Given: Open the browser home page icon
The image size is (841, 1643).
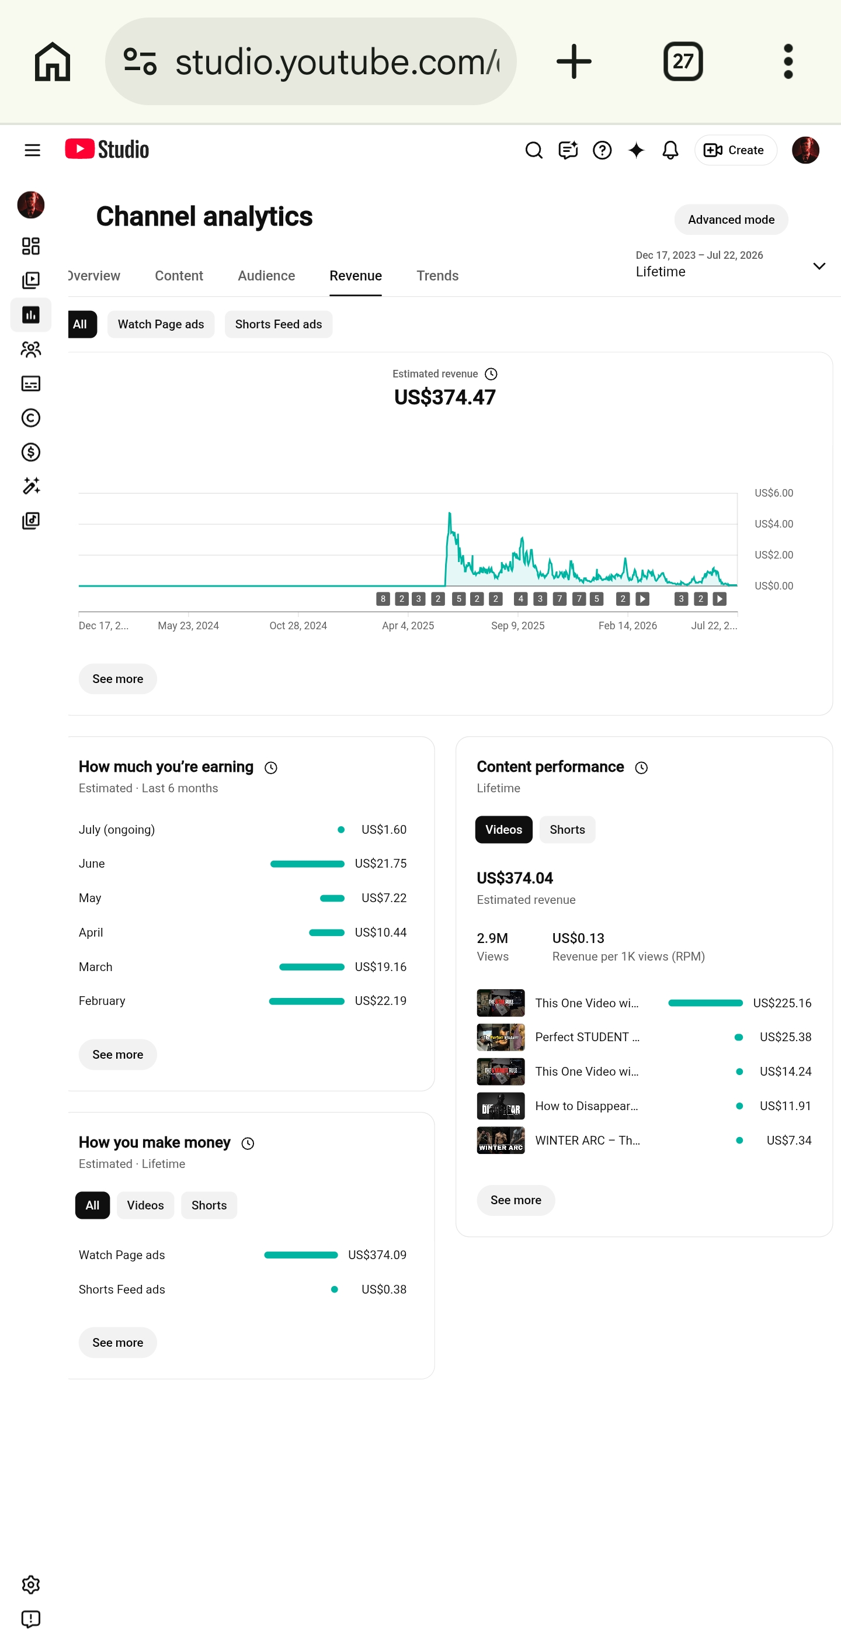Looking at the screenshot, I should pos(53,62).
